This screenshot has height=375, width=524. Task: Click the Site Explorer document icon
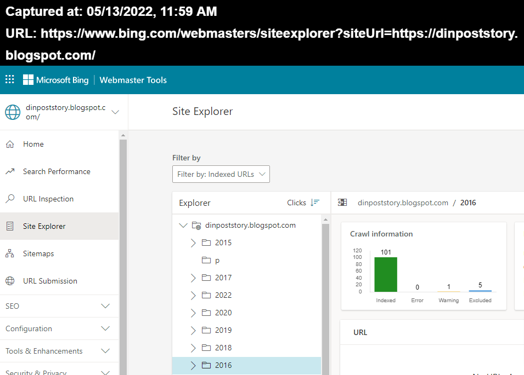pyautogui.click(x=10, y=226)
